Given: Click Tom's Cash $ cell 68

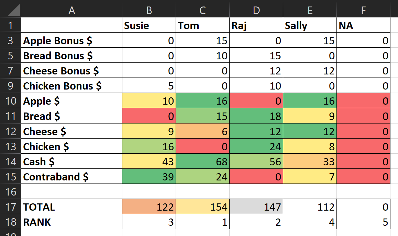Looking at the screenshot, I should 202,161.
